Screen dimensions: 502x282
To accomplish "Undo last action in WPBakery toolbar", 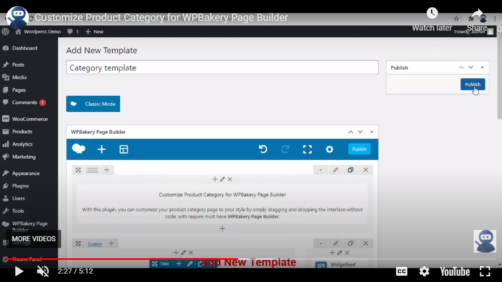I will click(263, 149).
